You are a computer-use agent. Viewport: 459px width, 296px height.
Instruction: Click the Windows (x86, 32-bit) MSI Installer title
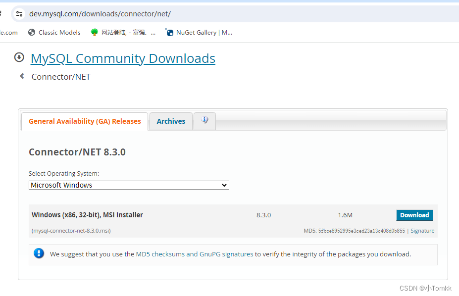coord(87,215)
